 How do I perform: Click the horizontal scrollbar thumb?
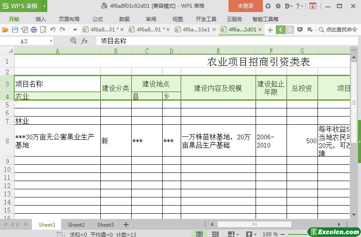pos(254,225)
